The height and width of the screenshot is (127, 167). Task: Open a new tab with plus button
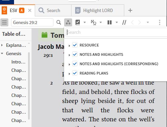click(x=130, y=10)
